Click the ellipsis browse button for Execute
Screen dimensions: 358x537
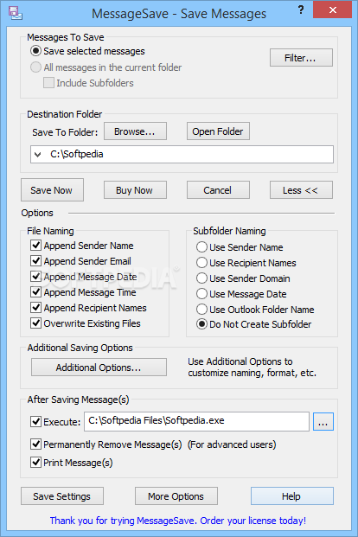(323, 422)
